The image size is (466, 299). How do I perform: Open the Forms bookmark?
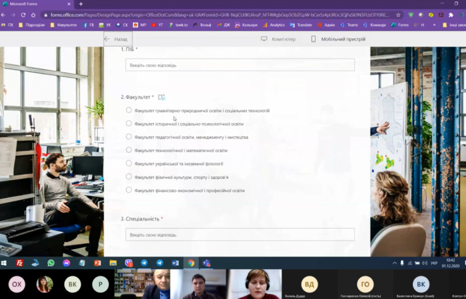399,25
